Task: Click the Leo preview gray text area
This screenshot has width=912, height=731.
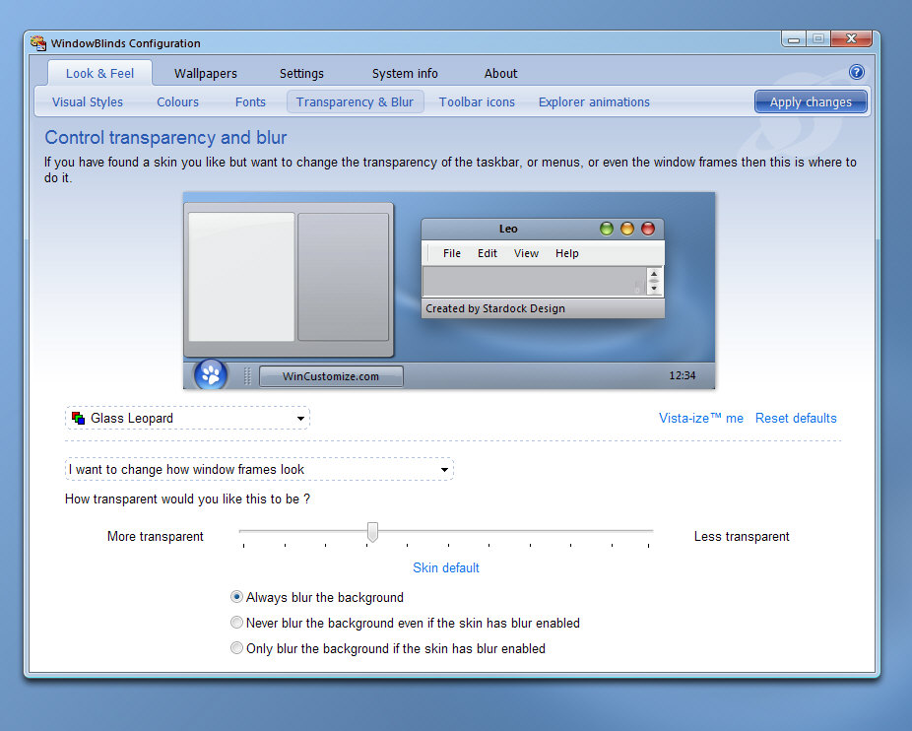Action: click(534, 281)
